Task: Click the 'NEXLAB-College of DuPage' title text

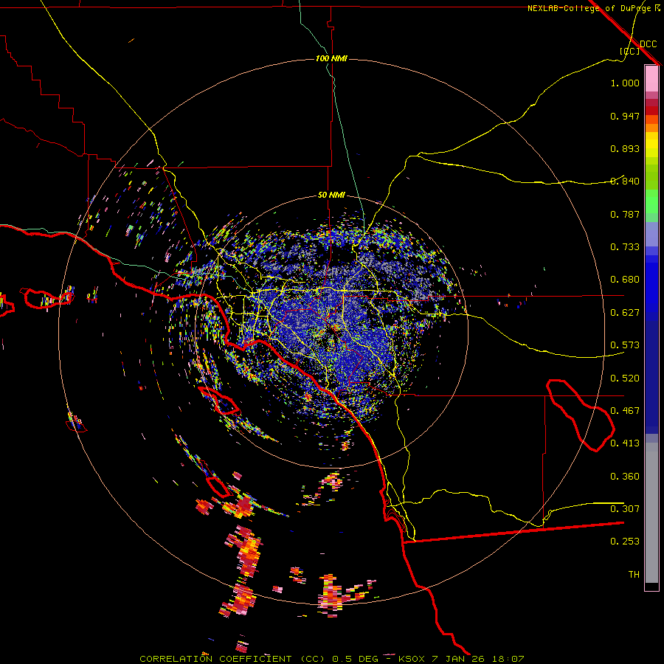Action: pos(590,8)
